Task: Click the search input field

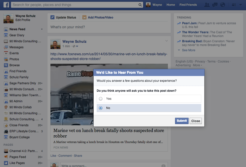Action: [75, 5]
